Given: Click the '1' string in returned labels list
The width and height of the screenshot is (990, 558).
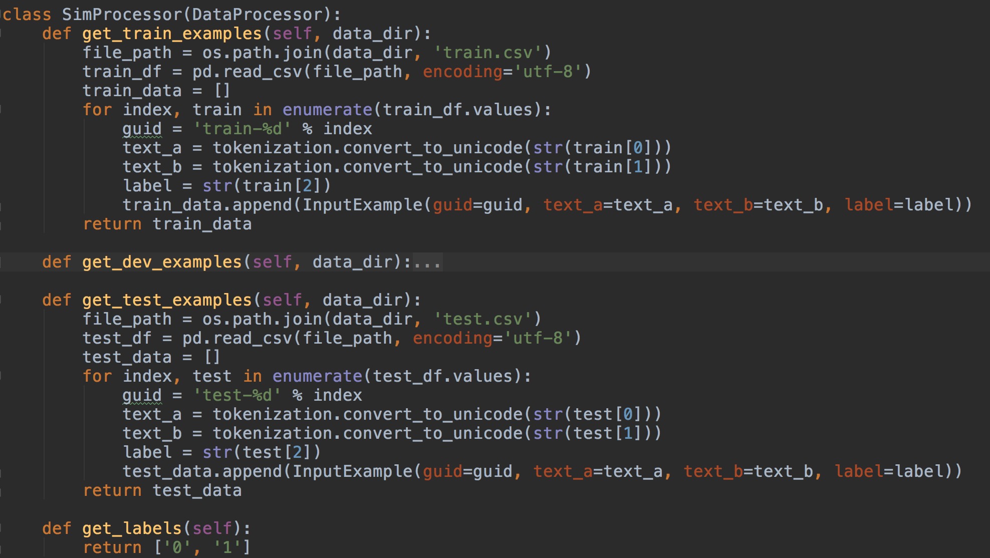Looking at the screenshot, I should (227, 547).
